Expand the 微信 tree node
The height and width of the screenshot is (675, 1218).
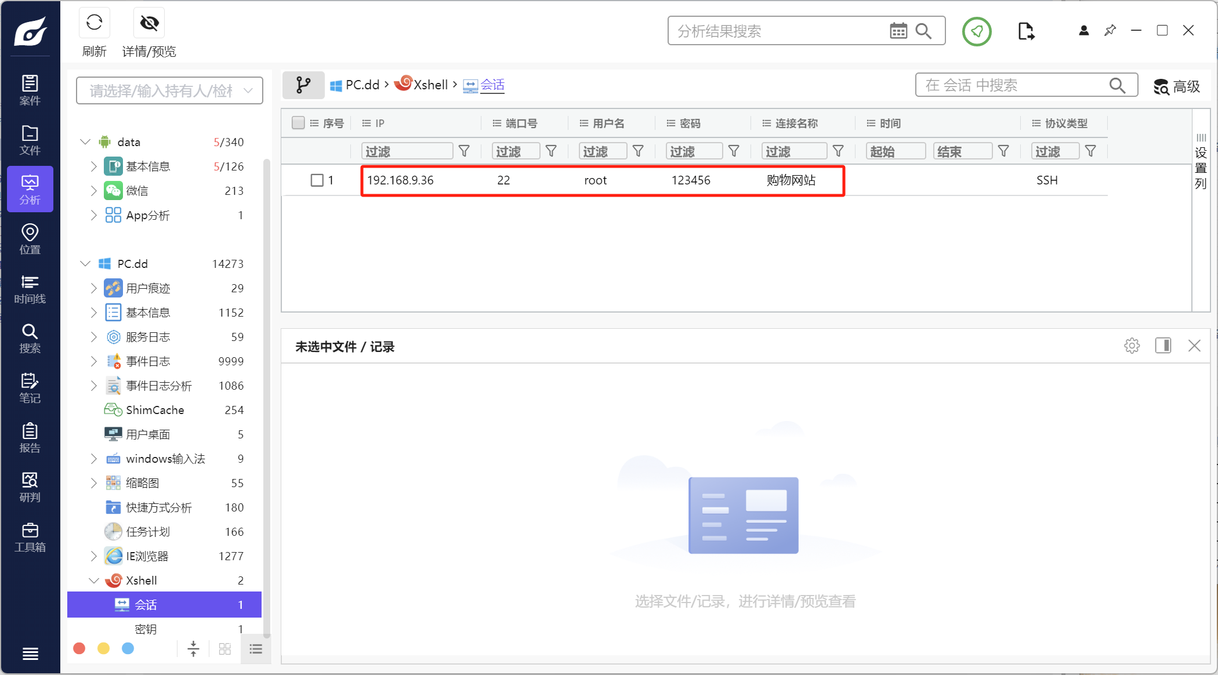[x=93, y=191]
